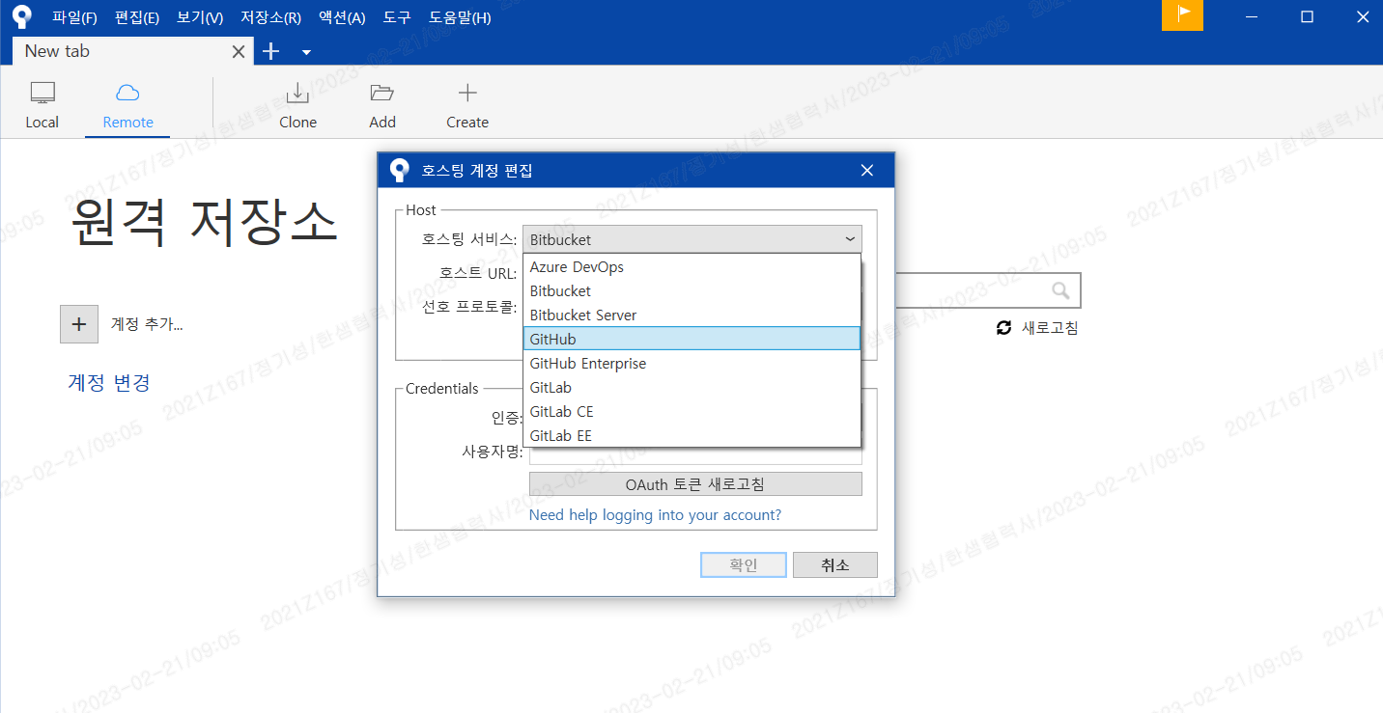The width and height of the screenshot is (1383, 713).
Task: Open the 편집(E) menu
Action: click(x=137, y=17)
